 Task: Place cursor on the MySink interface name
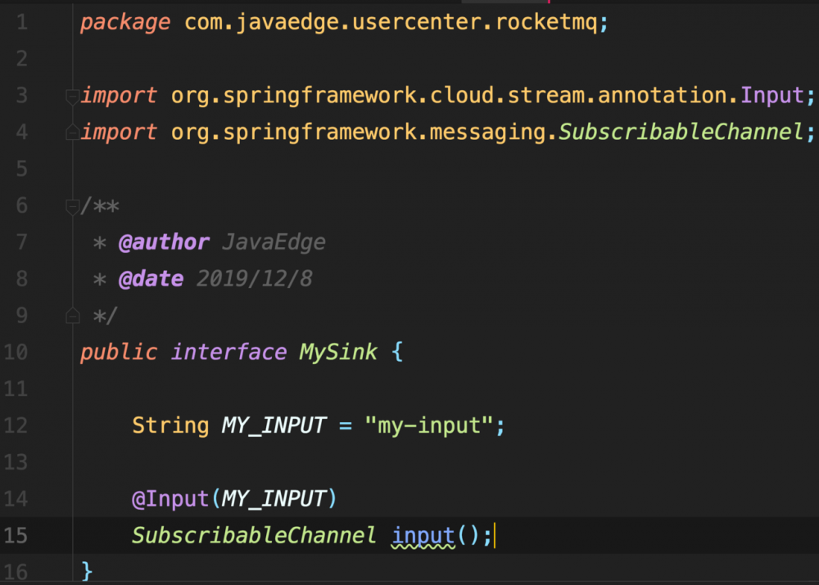337,352
